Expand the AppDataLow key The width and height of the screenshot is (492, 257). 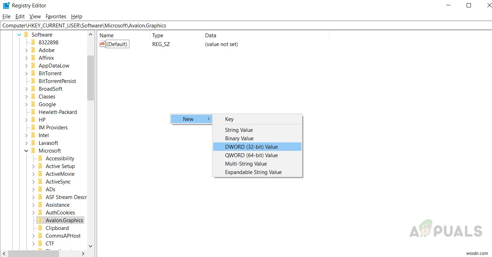[26, 65]
